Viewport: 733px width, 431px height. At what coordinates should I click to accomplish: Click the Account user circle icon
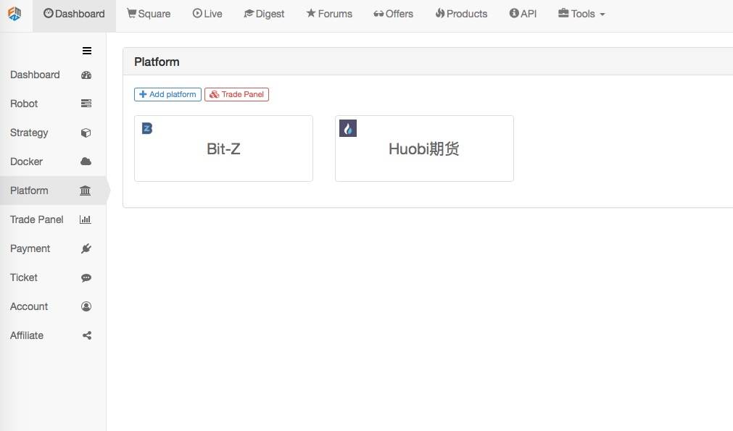[x=86, y=306]
